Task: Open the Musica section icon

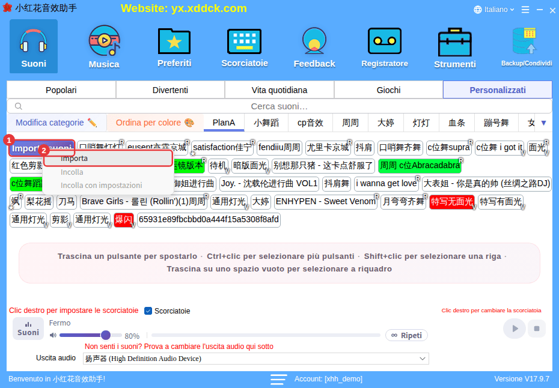Action: coord(104,46)
